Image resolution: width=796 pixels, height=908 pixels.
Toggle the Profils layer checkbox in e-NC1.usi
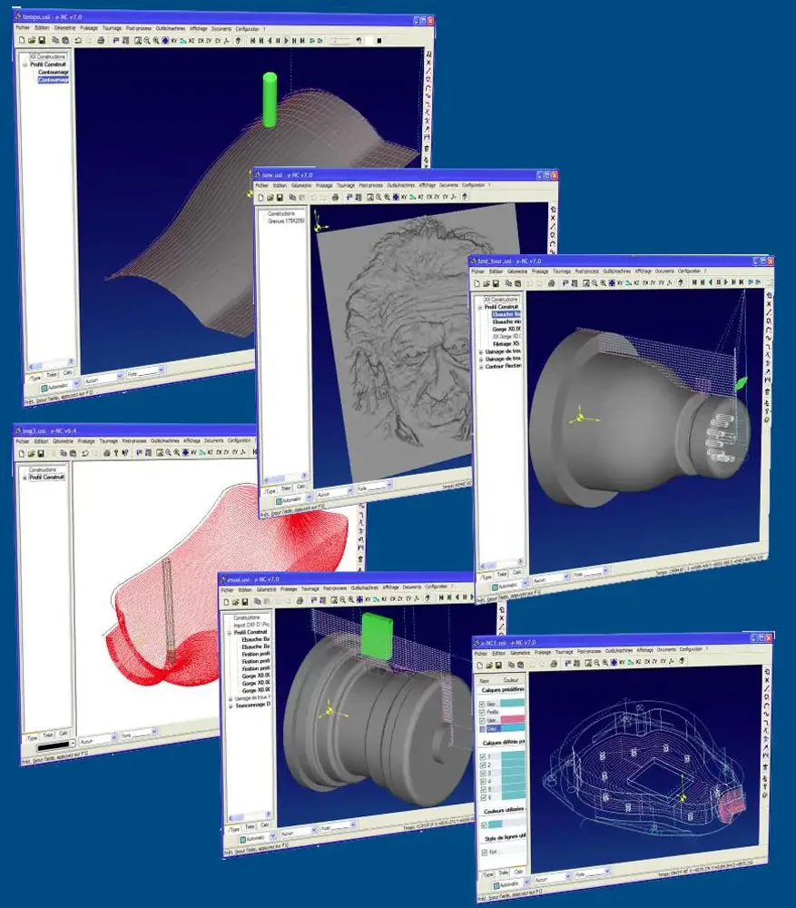click(482, 712)
